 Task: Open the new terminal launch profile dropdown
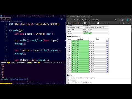coord(53,63)
